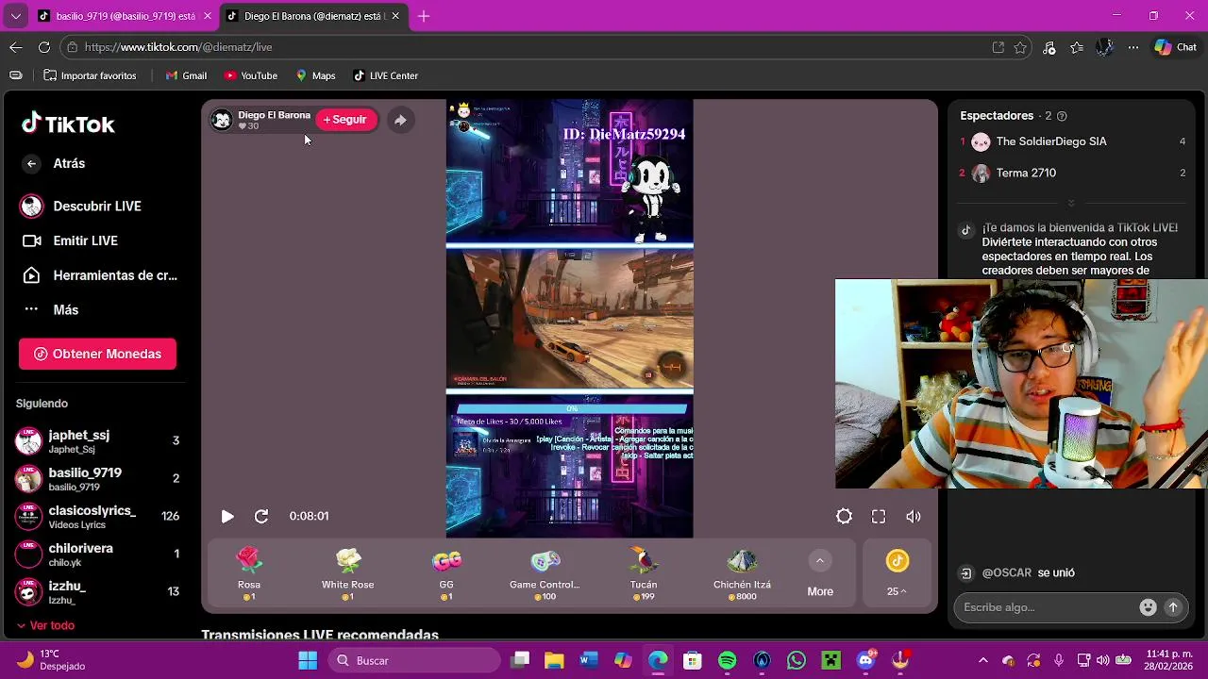The width and height of the screenshot is (1208, 679).
Task: Open The SoldierDiego SIA viewer profile
Action: pyautogui.click(x=1071, y=141)
